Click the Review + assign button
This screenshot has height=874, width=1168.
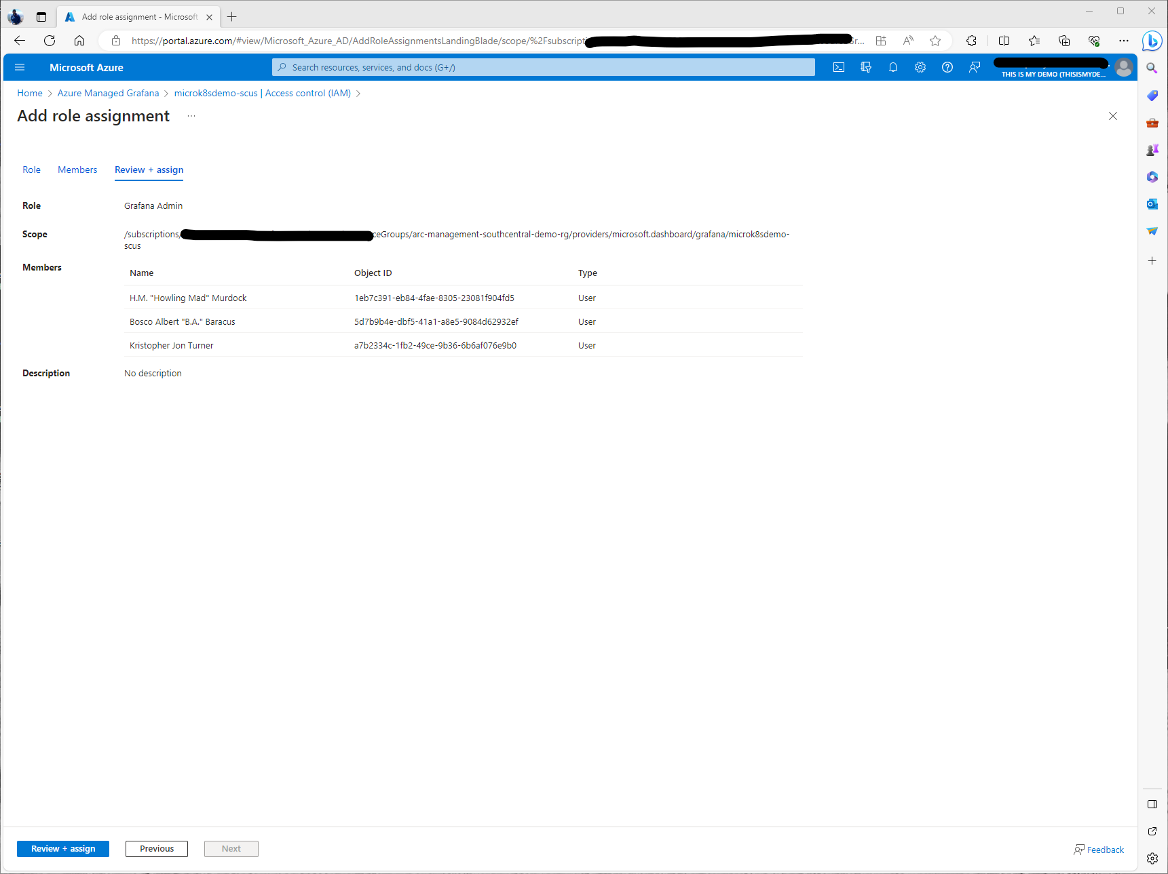pyautogui.click(x=63, y=849)
